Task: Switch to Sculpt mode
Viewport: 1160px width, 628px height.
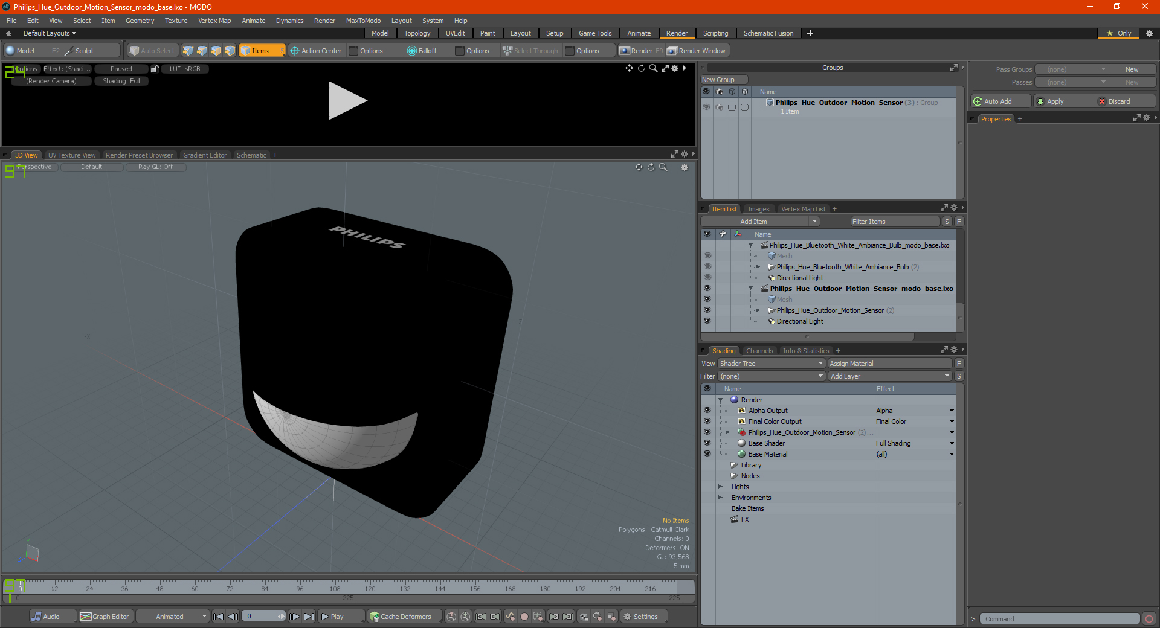Action: 91,51
